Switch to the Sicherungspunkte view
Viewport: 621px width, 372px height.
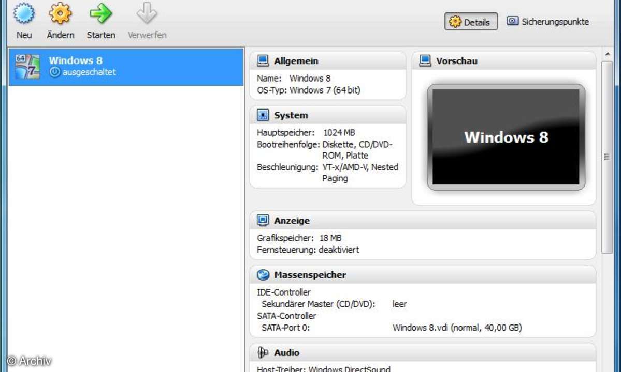click(x=548, y=22)
